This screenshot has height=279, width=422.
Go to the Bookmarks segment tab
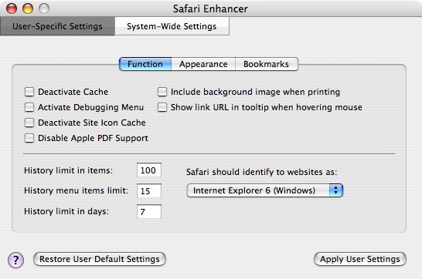pyautogui.click(x=267, y=64)
